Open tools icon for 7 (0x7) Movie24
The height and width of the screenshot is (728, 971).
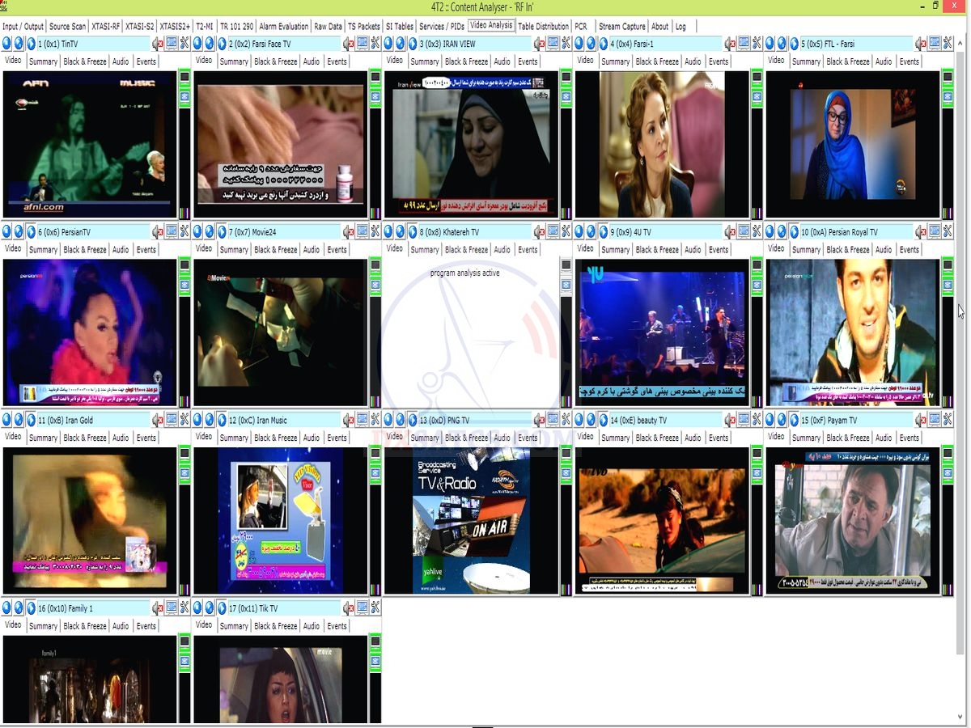click(375, 232)
